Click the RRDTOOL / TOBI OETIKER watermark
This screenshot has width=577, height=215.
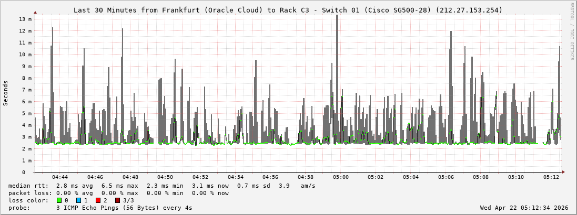click(x=572, y=30)
